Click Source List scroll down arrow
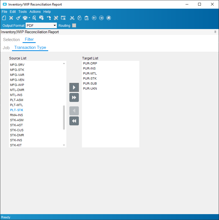This screenshot has height=220, width=219. point(64,145)
